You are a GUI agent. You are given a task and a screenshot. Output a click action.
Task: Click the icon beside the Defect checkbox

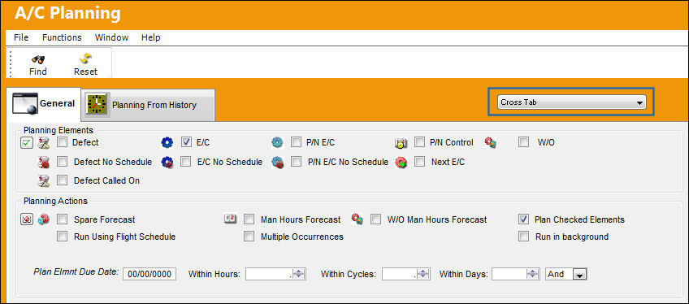coord(44,142)
